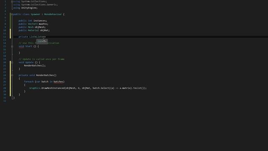Click the Material type on line 10

point(33,31)
